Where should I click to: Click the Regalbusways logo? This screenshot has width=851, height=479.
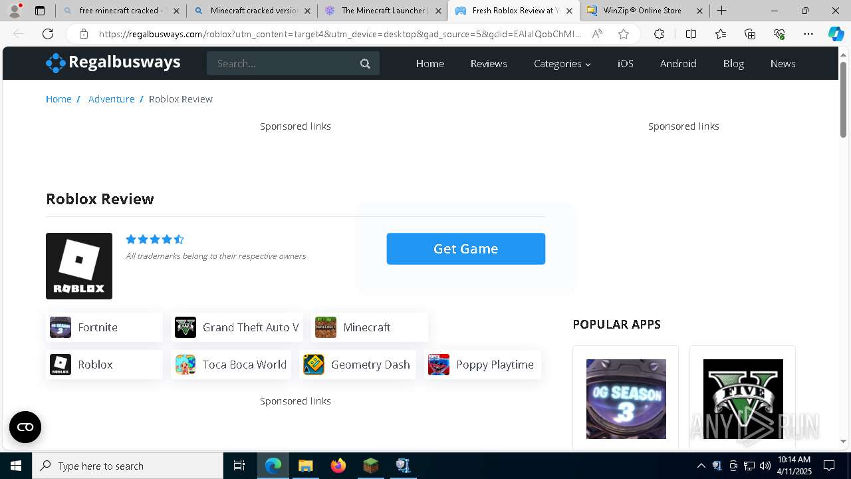click(x=113, y=63)
